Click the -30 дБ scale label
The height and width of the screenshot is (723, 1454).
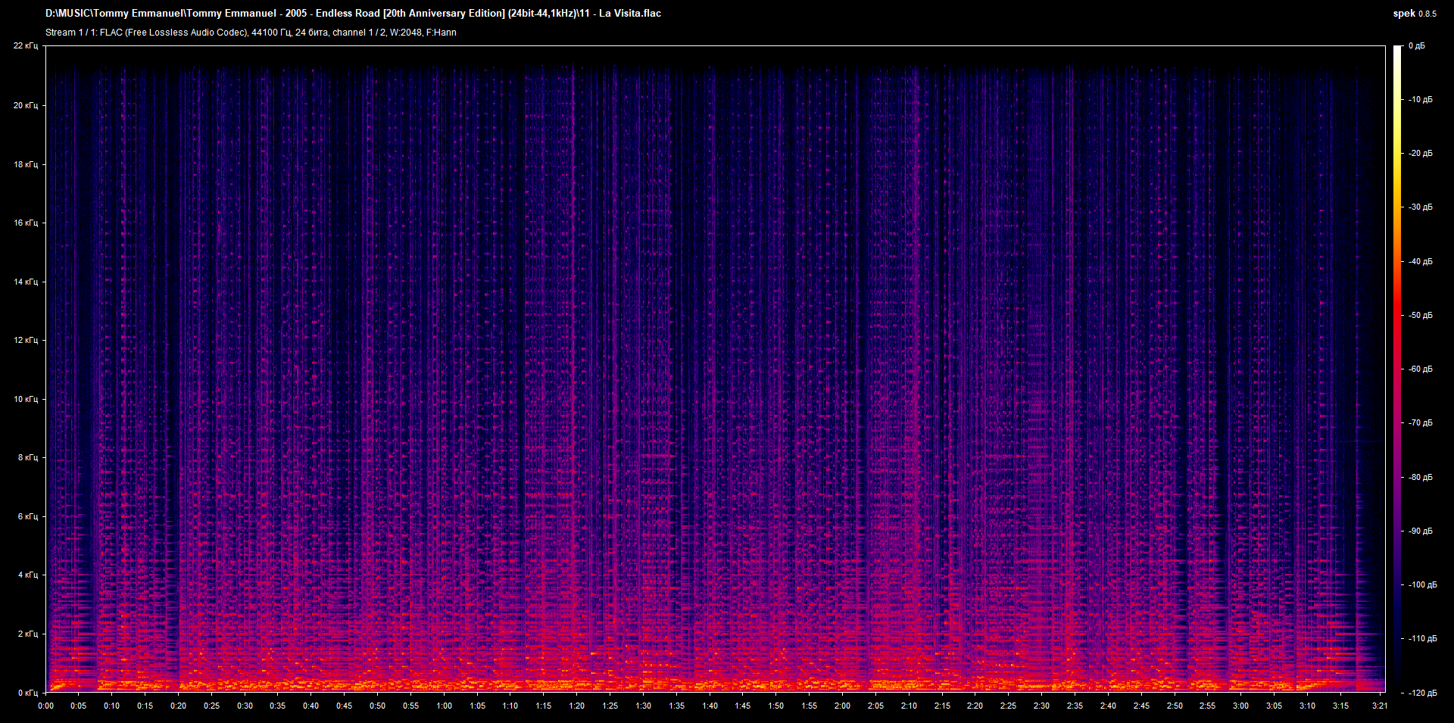[1420, 207]
